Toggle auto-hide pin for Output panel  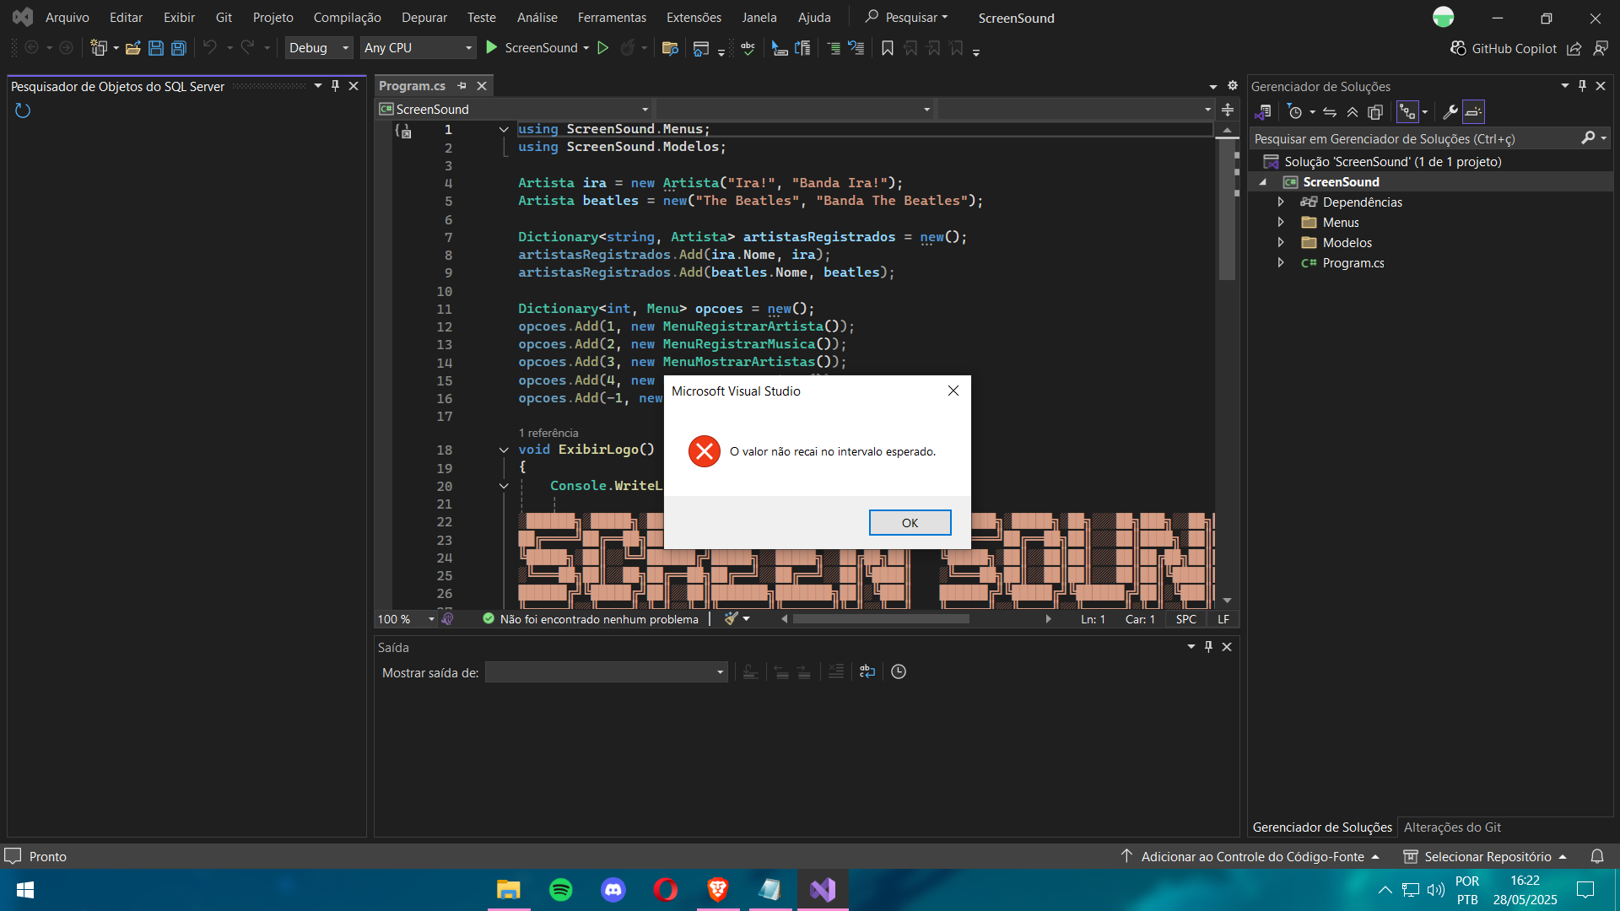pos(1208,647)
